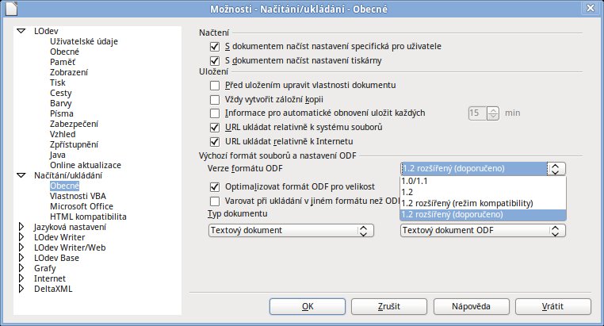Toggle URL relative to Internet
The height and width of the screenshot is (326, 604).
point(215,142)
